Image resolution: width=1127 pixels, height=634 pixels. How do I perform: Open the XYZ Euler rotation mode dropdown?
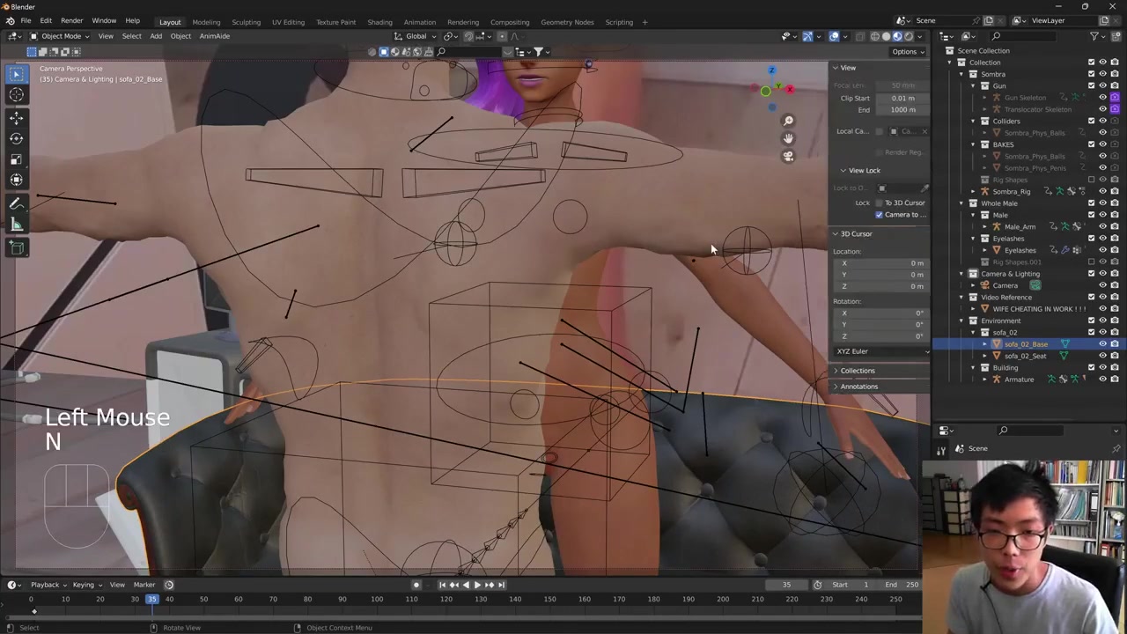[880, 351]
